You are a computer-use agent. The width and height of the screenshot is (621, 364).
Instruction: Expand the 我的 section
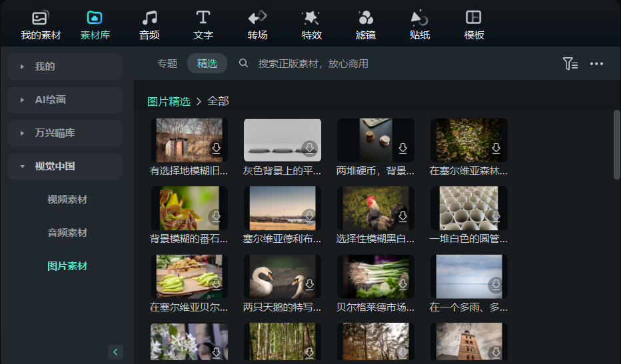65,67
